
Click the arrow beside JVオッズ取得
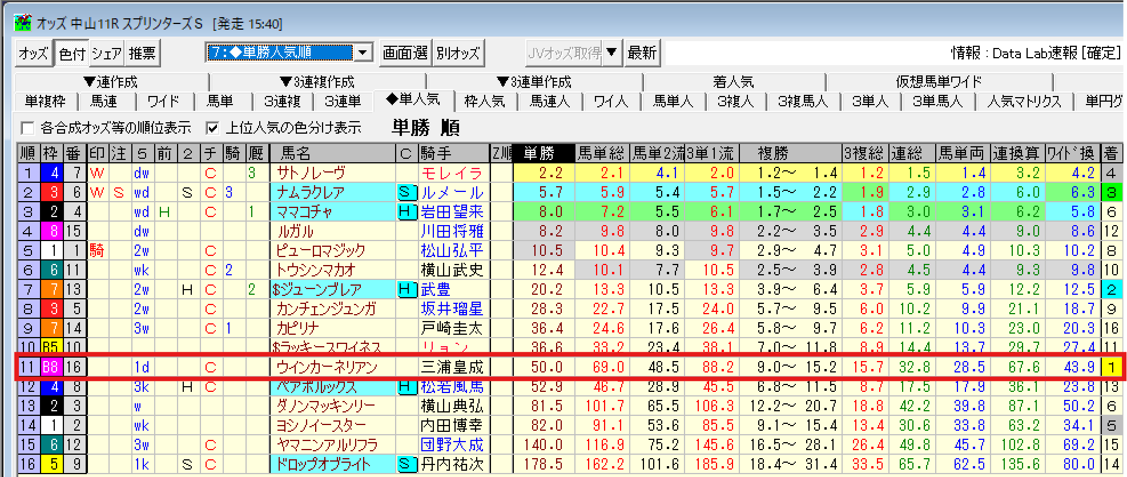click(611, 53)
